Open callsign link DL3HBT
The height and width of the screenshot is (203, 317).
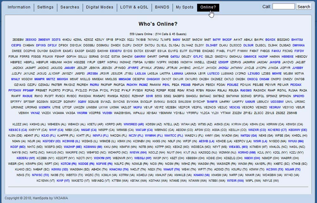211,45
